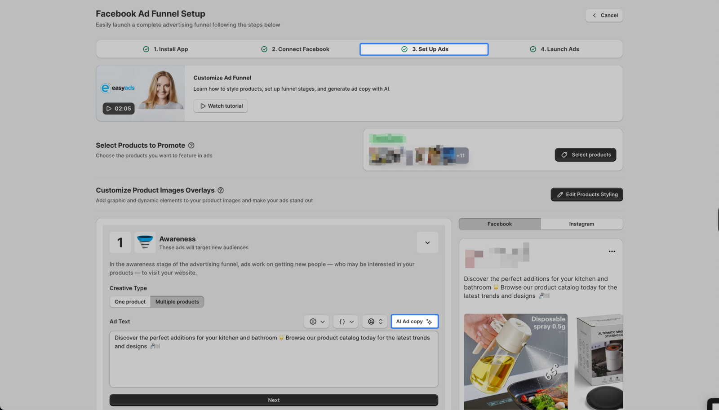Switch to the Instagram preview tab
719x410 pixels.
581,224
